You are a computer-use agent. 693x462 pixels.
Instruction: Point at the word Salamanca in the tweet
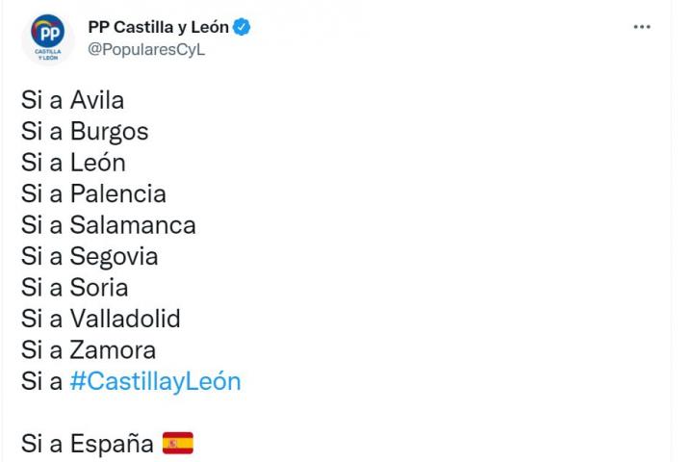click(x=133, y=225)
